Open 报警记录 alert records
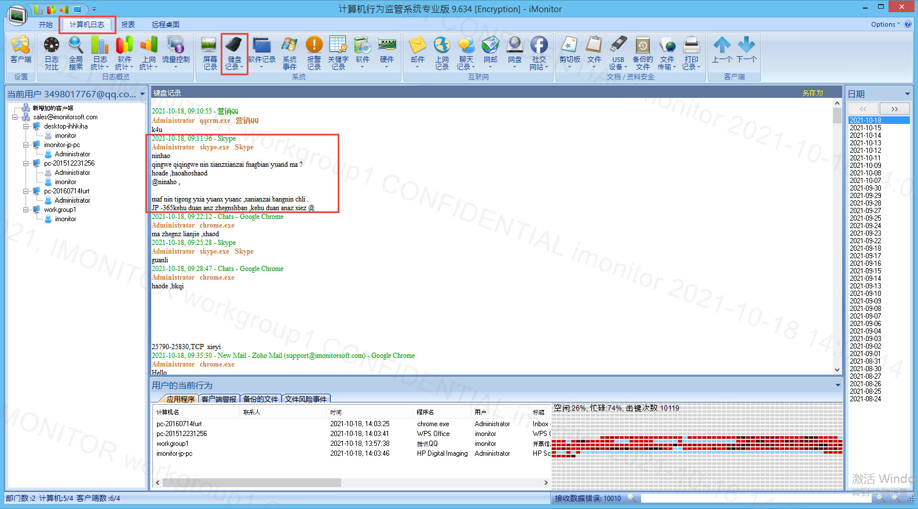 [x=314, y=53]
